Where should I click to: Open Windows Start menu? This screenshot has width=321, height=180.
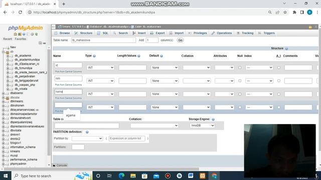6,175
